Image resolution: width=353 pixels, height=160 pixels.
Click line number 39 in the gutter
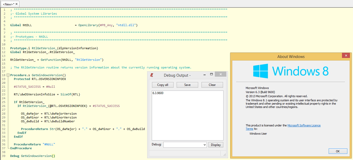point(4,156)
